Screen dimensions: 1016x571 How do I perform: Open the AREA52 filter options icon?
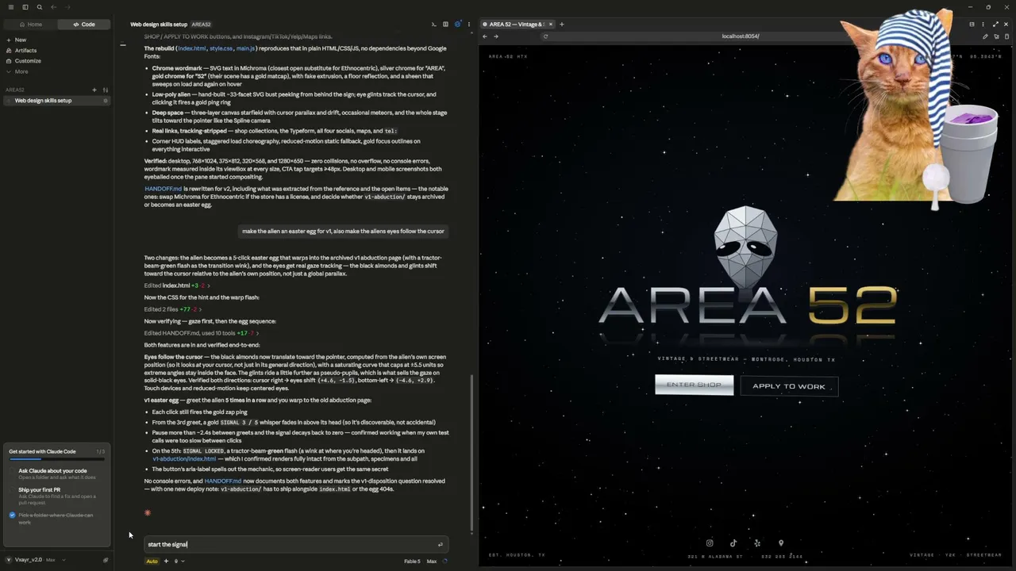(x=105, y=90)
